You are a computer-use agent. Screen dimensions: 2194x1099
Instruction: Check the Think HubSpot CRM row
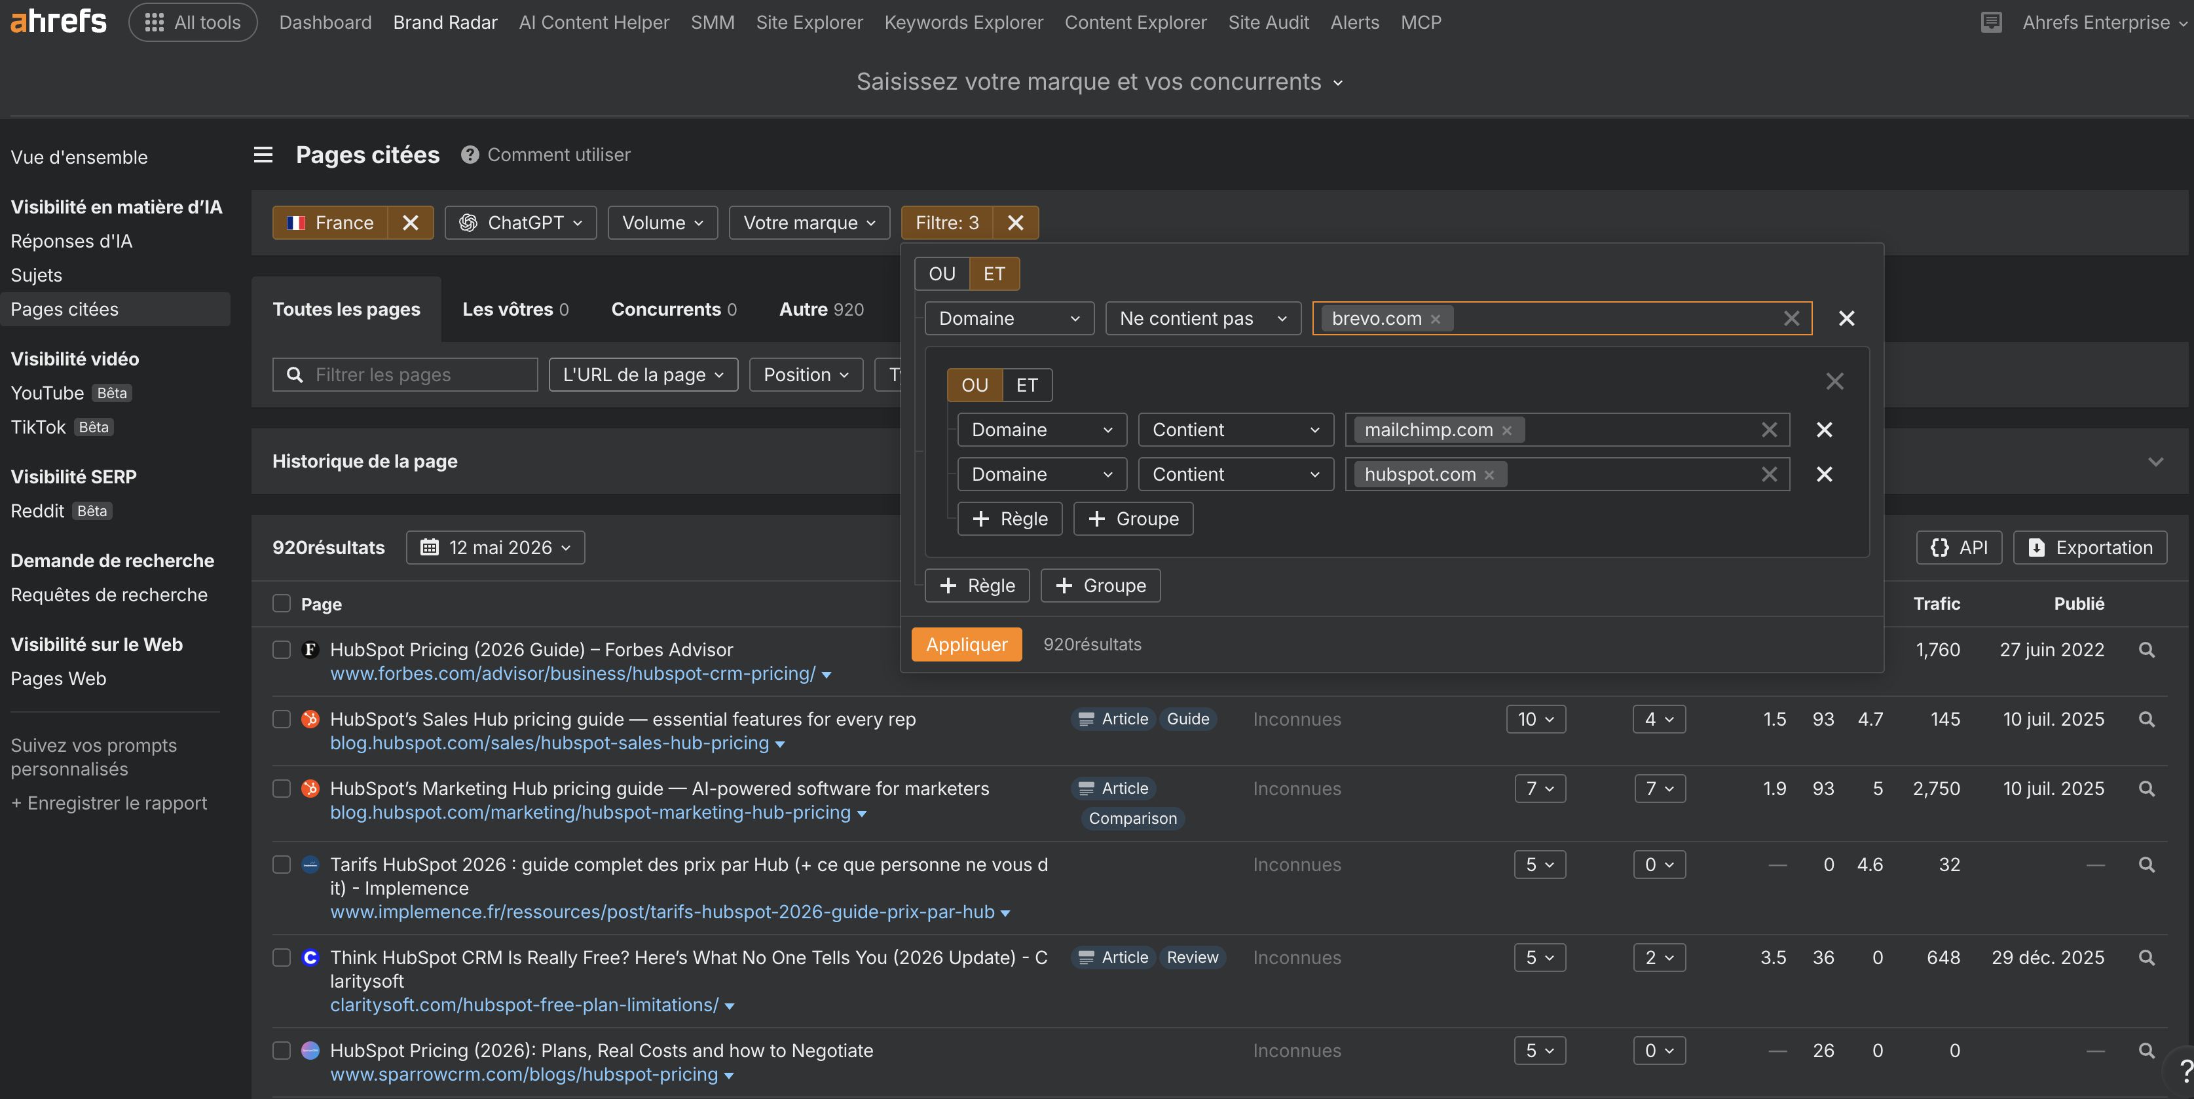(282, 958)
